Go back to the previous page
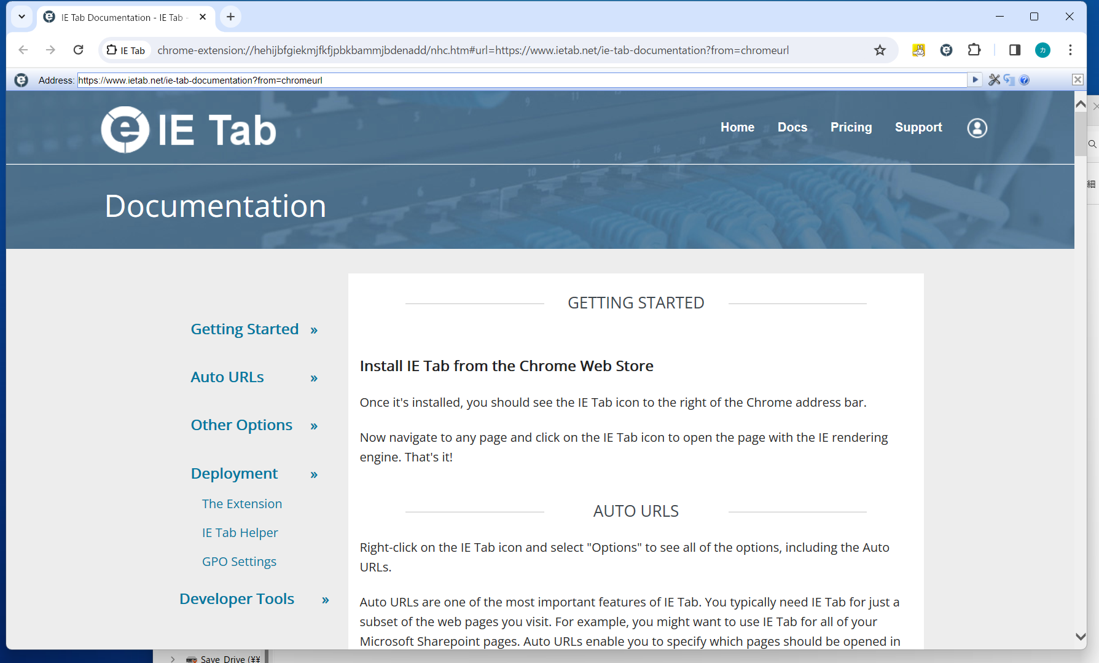The height and width of the screenshot is (663, 1099). coord(23,50)
